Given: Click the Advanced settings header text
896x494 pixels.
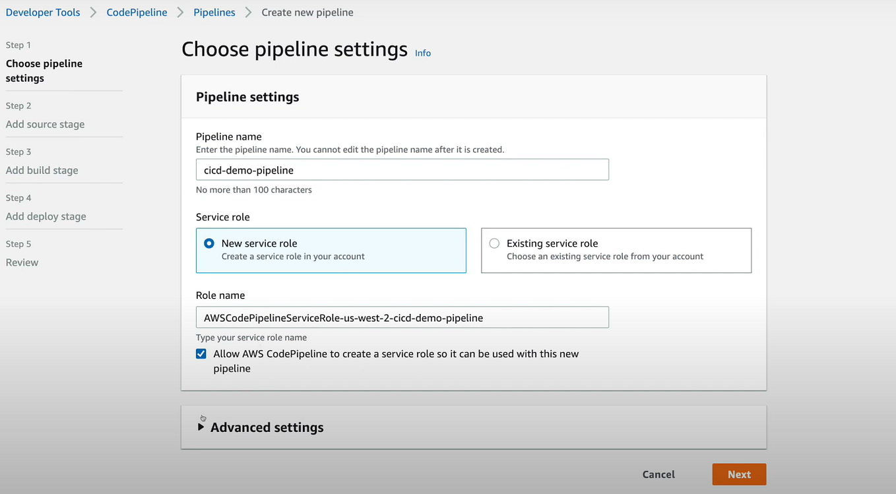Looking at the screenshot, I should pyautogui.click(x=267, y=427).
